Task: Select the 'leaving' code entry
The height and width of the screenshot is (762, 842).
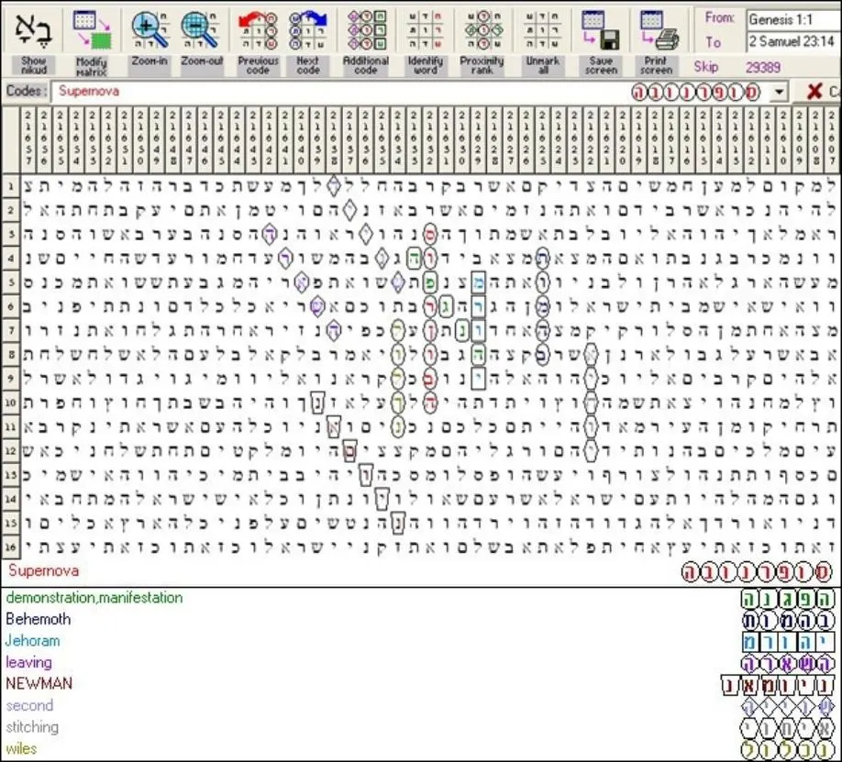Action: (x=29, y=662)
